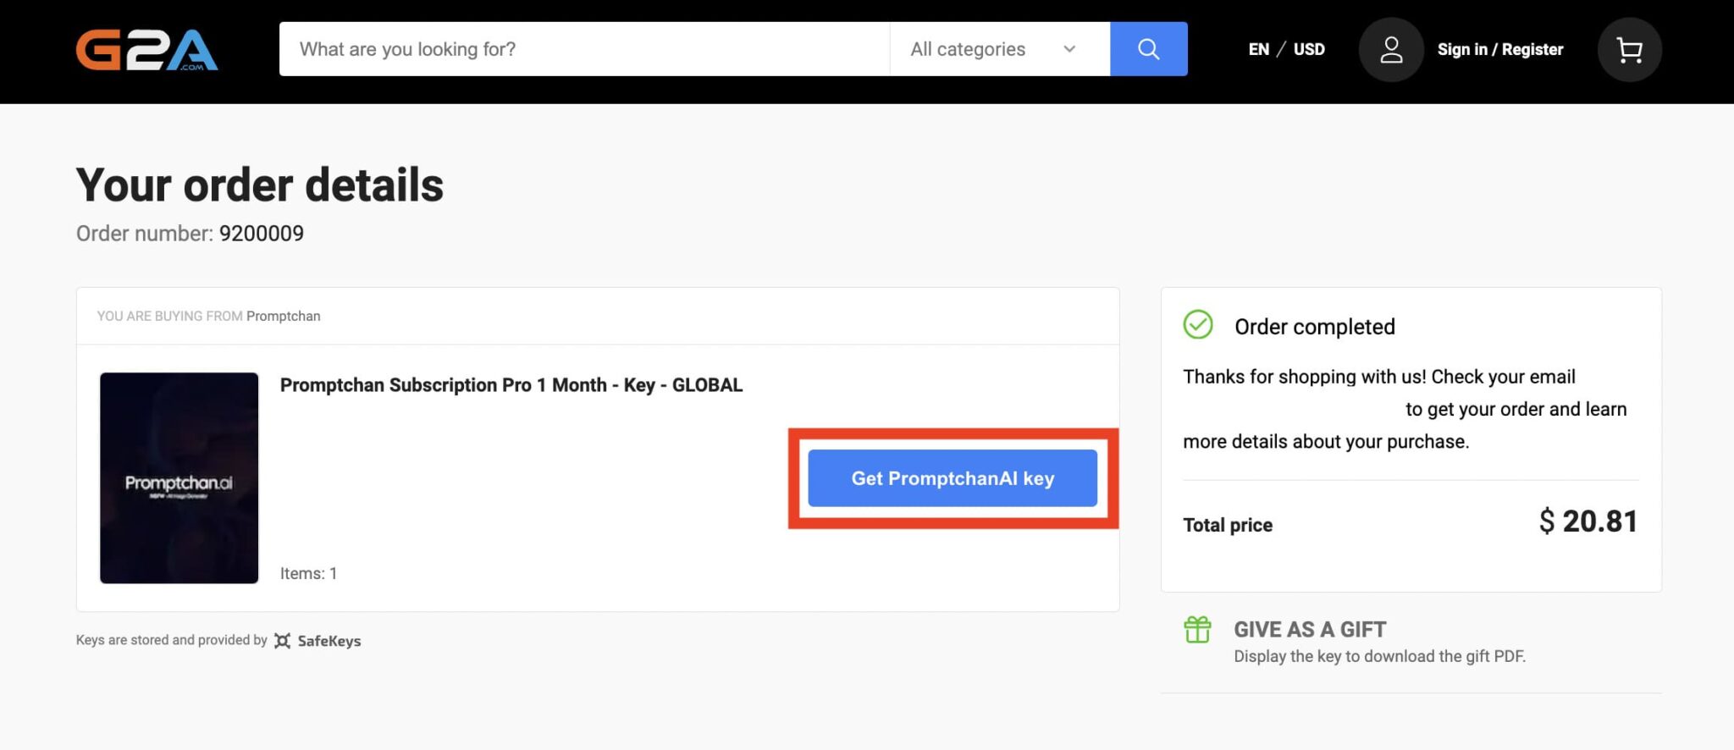Click the order number 9200009
Viewport: 1734px width, 750px height.
(261, 234)
